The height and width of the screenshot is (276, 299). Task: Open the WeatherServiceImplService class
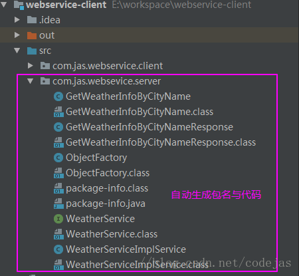[126, 249]
